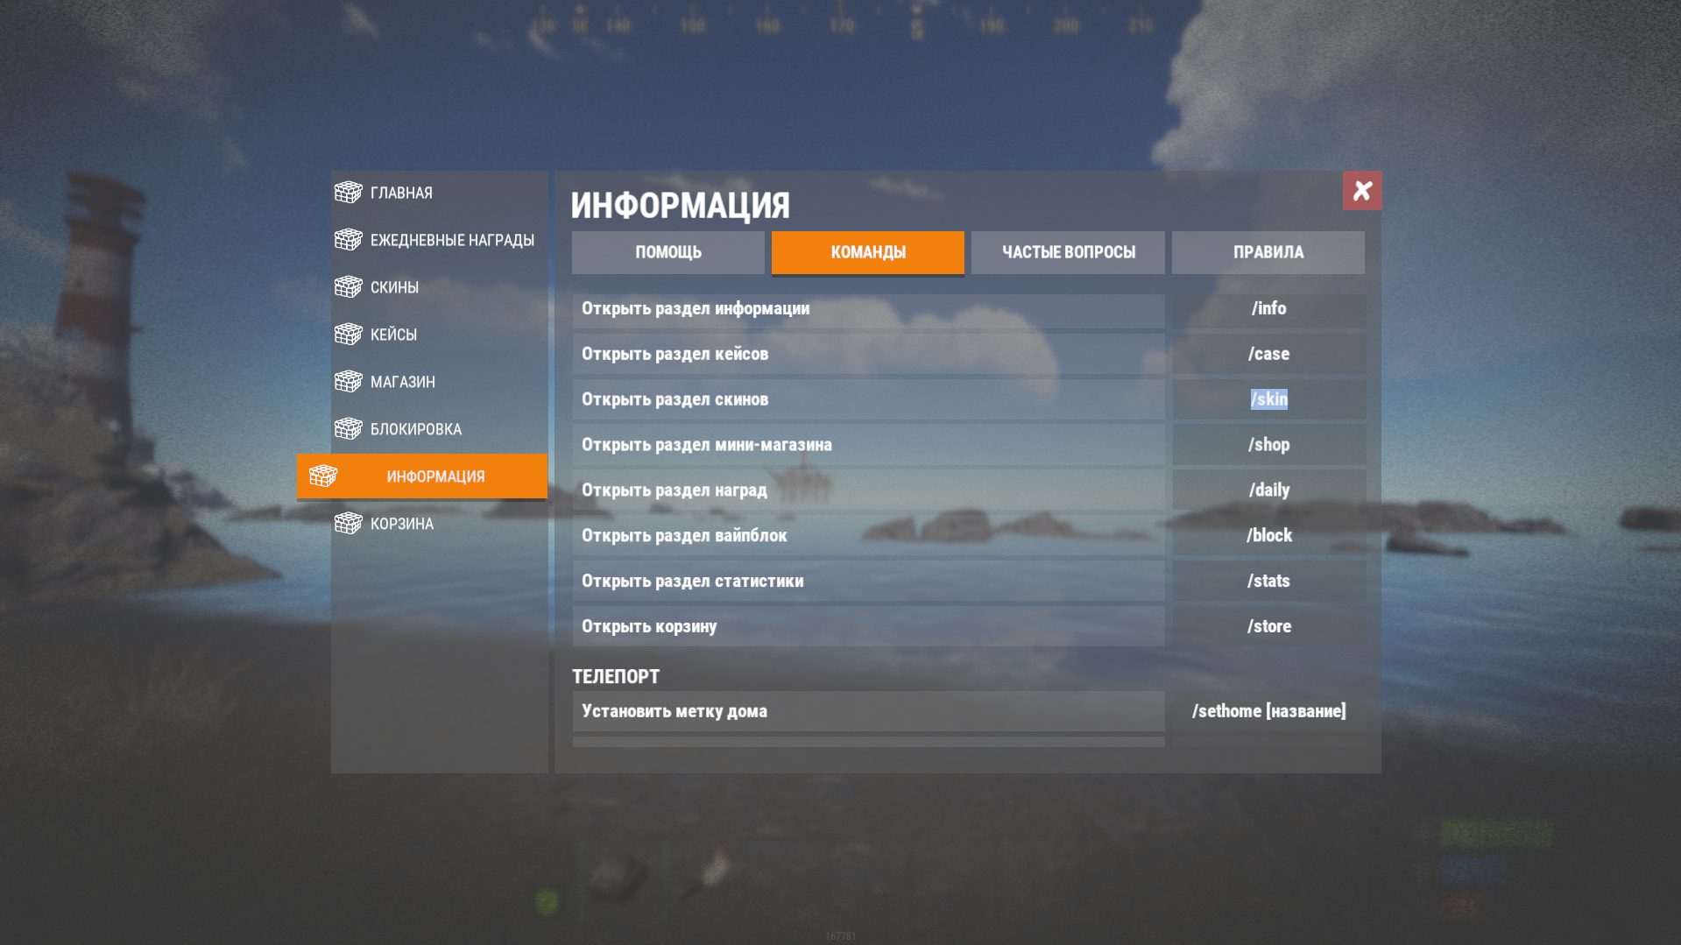Click row Открыть корзину
Screen dimensions: 1681x945
[x=868, y=627]
